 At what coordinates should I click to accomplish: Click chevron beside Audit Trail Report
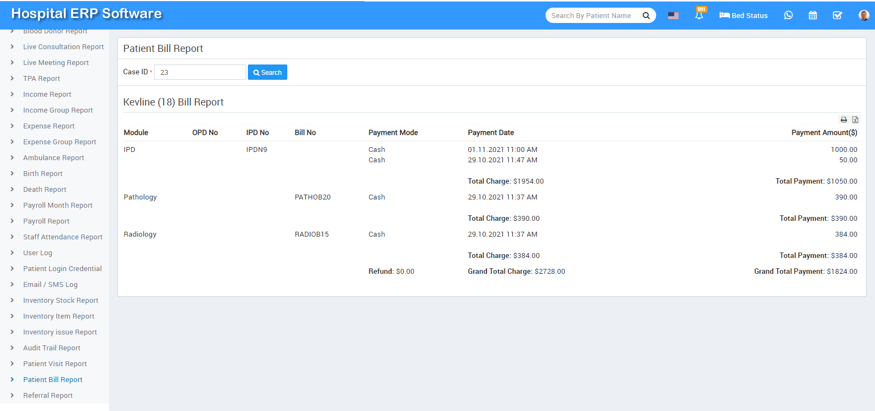(x=12, y=348)
